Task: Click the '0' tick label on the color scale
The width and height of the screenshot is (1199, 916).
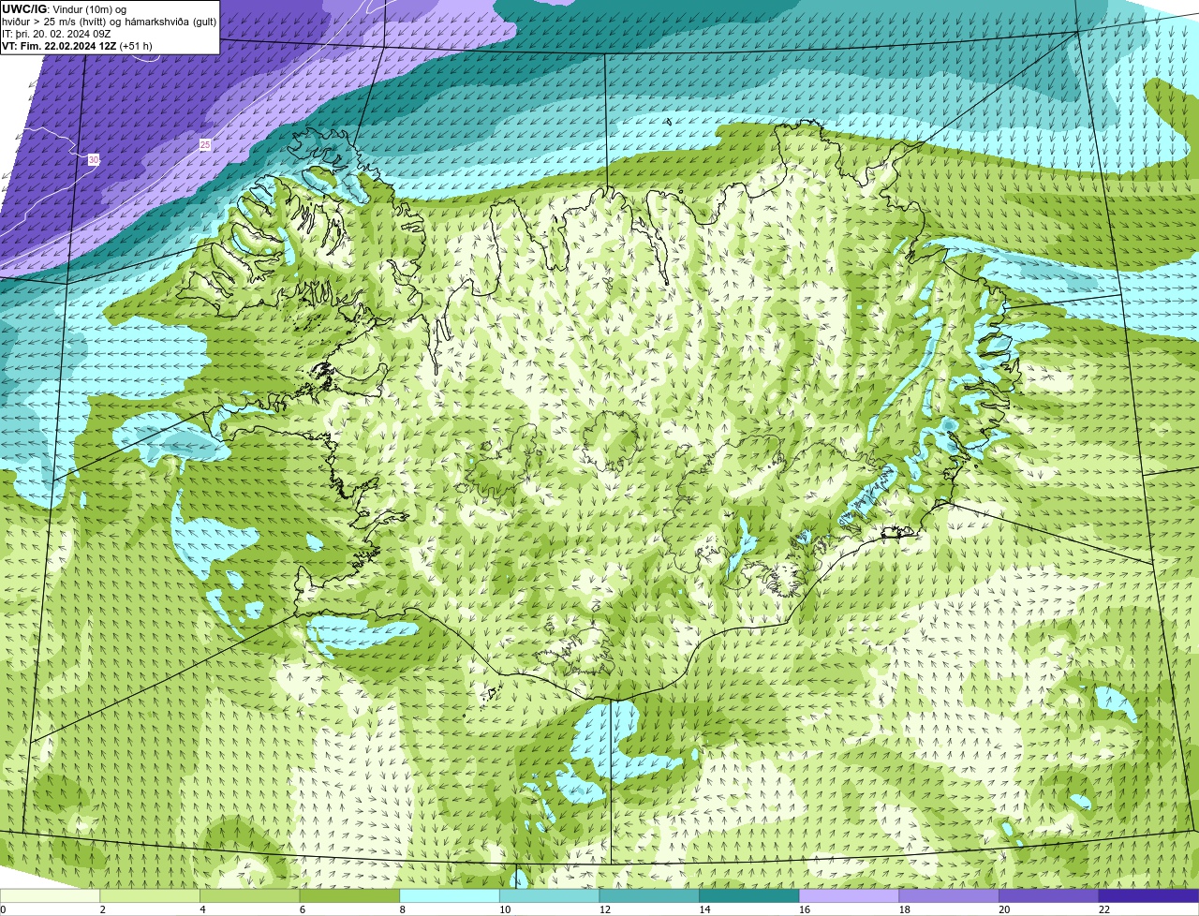Action: coord(3,909)
